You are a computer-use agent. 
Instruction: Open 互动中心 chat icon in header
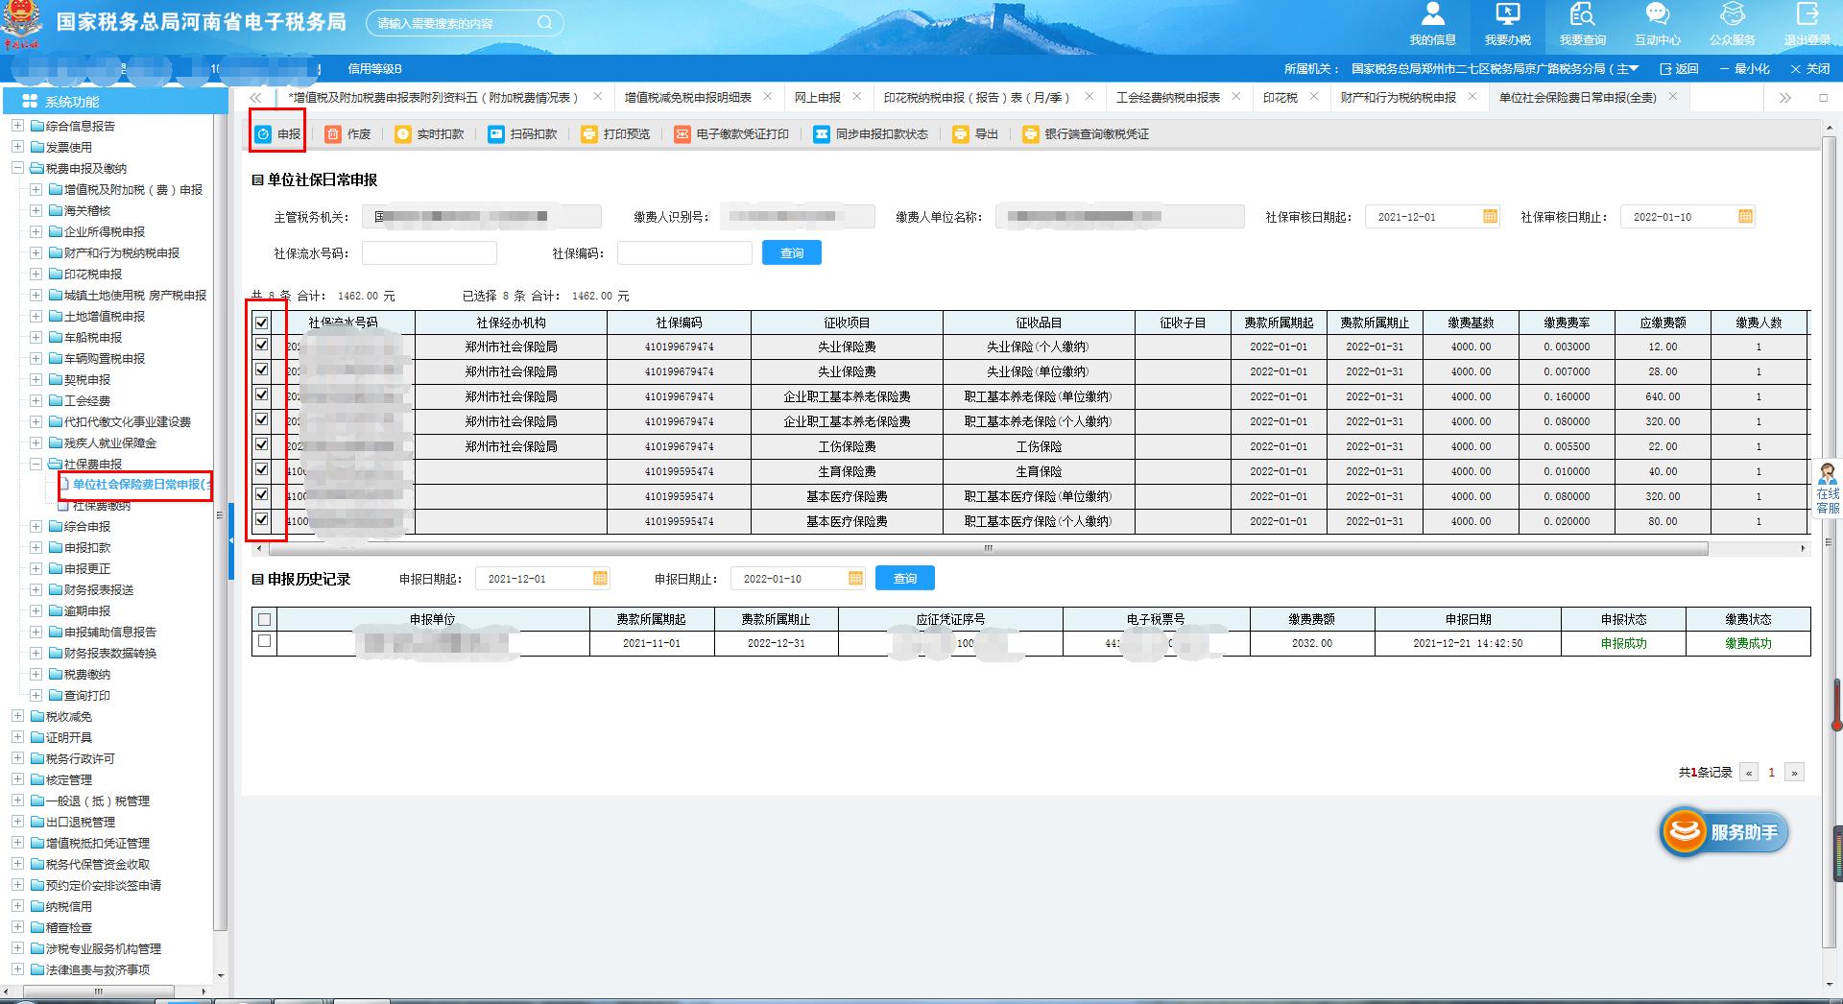click(x=1657, y=15)
